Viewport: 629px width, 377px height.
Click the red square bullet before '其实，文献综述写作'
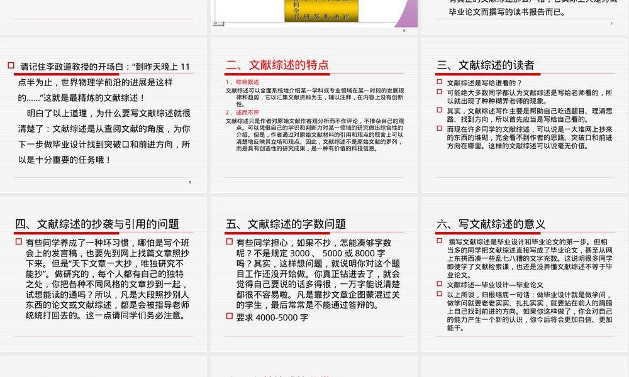click(x=439, y=110)
